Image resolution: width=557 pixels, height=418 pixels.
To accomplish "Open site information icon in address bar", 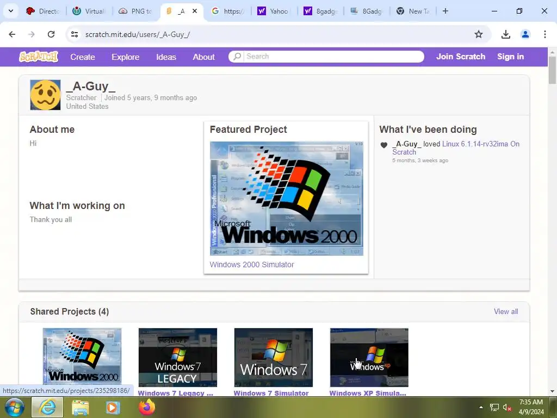I will (x=74, y=34).
